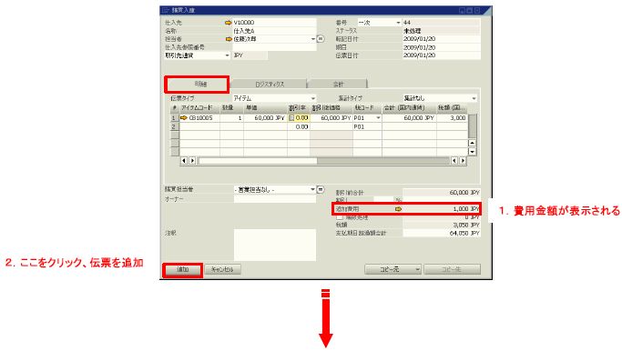Open contact person link arrow beside 佐藤次郎
This screenshot has width=622, height=351.
click(x=229, y=39)
